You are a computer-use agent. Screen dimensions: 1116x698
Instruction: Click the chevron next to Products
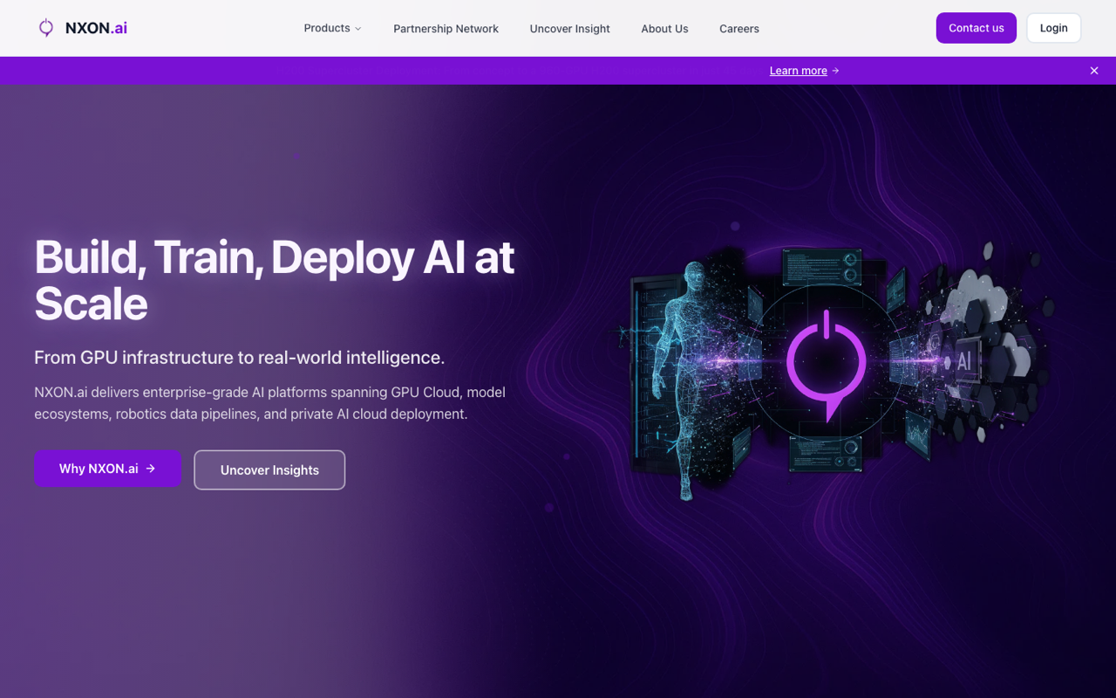[x=357, y=29]
